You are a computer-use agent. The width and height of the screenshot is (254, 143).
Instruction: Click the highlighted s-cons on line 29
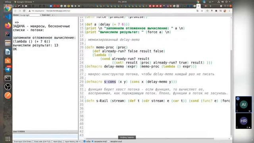[x=110, y=81]
